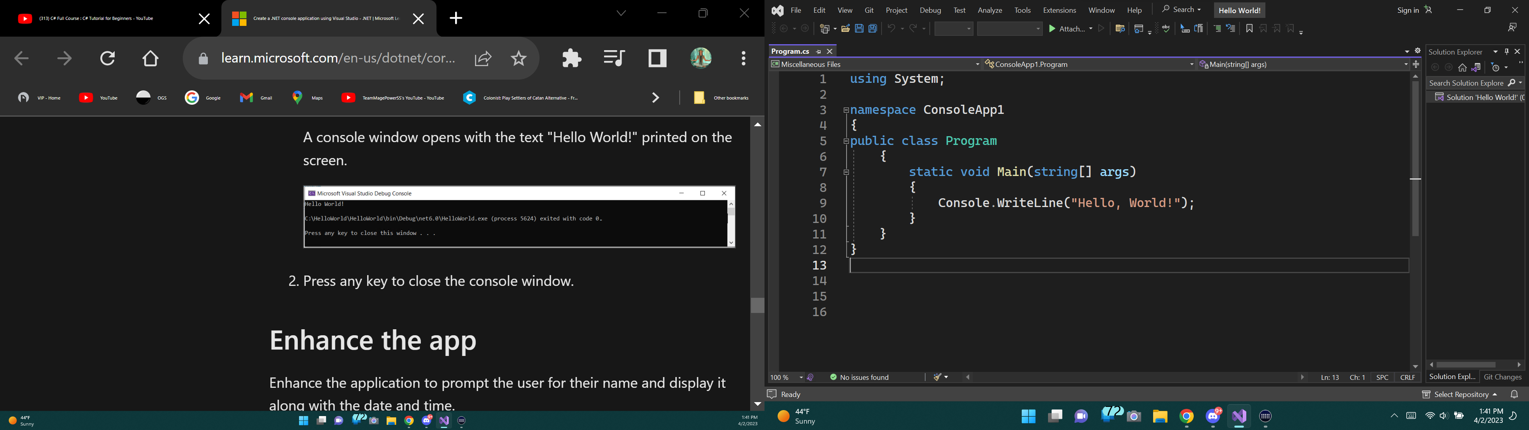Pin the Solution Explorer panel

pyautogui.click(x=1506, y=52)
